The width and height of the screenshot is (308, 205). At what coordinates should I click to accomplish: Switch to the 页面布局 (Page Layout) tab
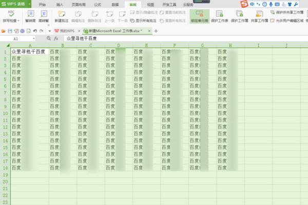[x=79, y=5]
